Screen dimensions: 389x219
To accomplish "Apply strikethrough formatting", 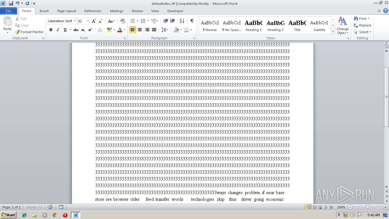I will point(76,30).
